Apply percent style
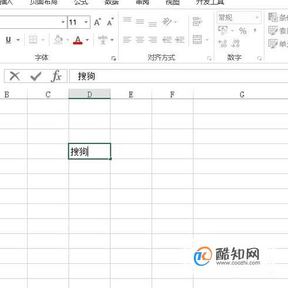 pos(243,31)
